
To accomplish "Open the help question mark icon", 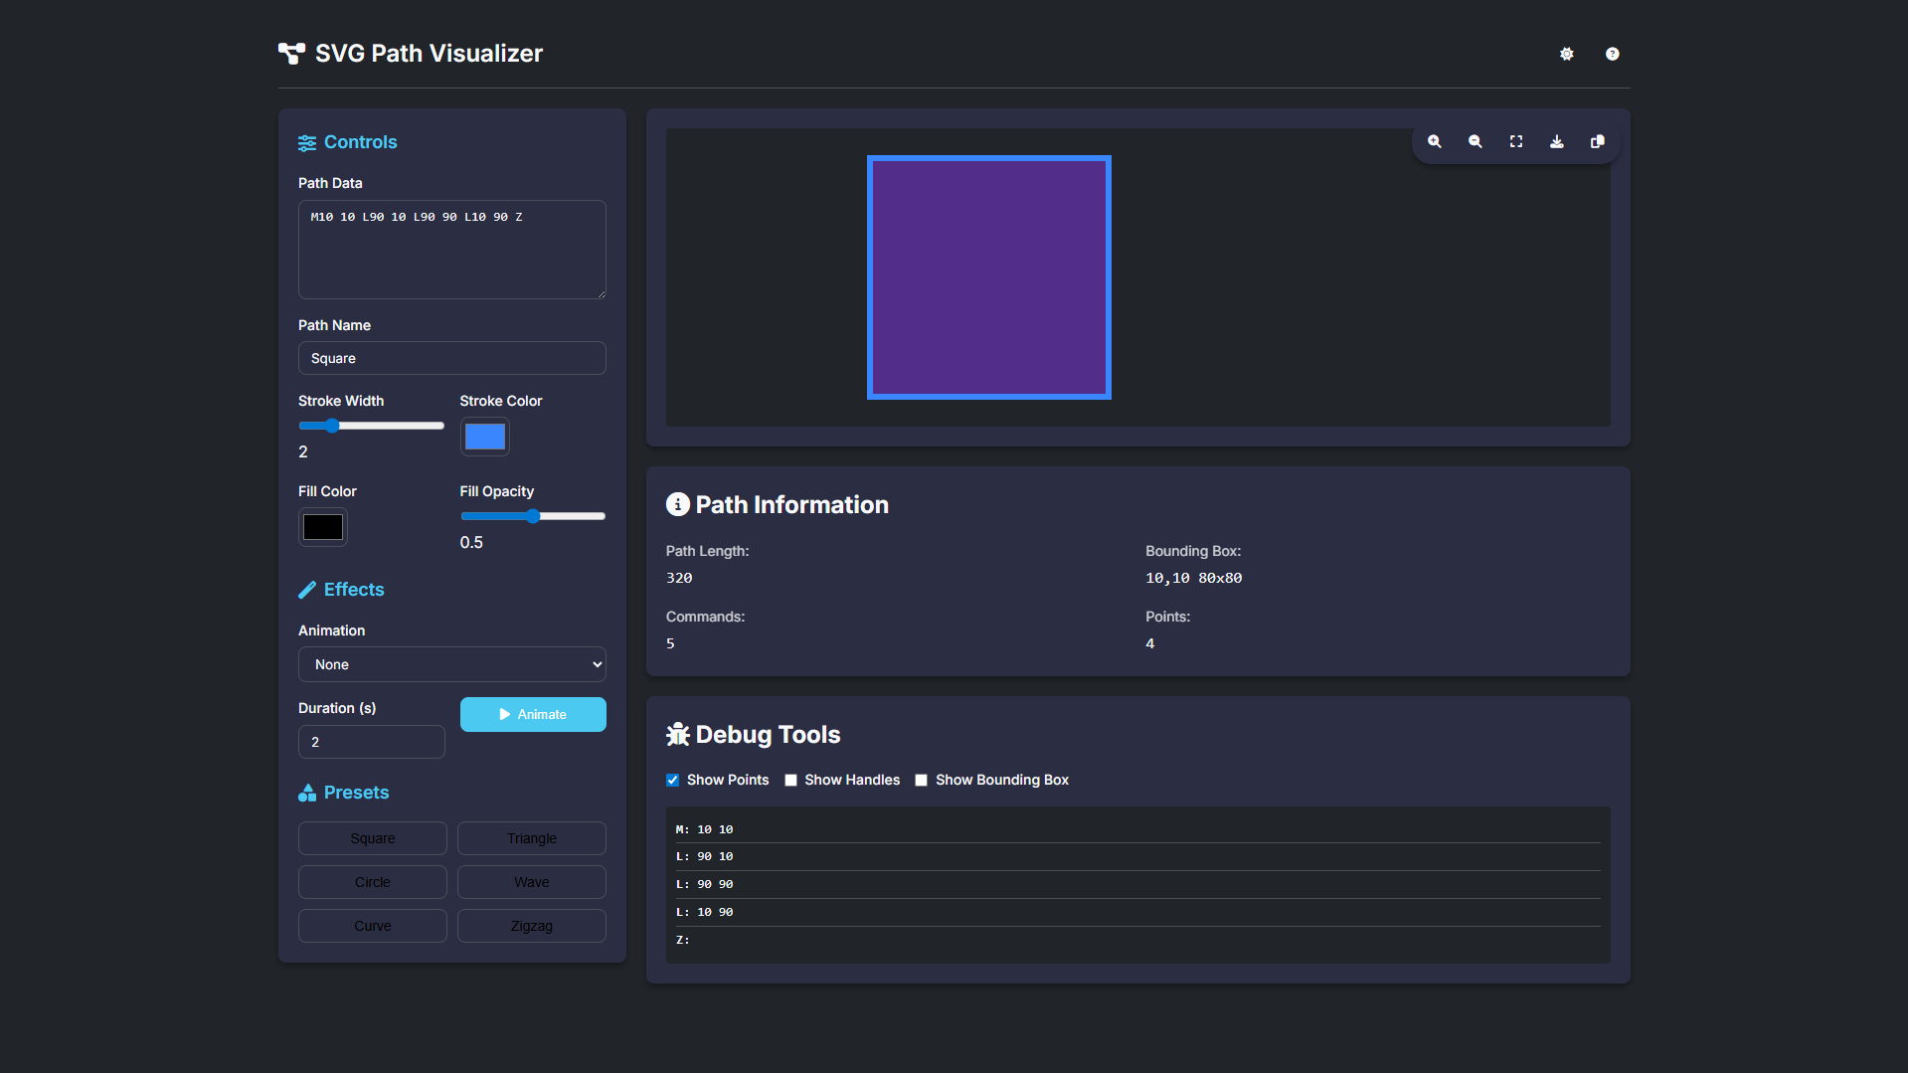I will (1613, 54).
